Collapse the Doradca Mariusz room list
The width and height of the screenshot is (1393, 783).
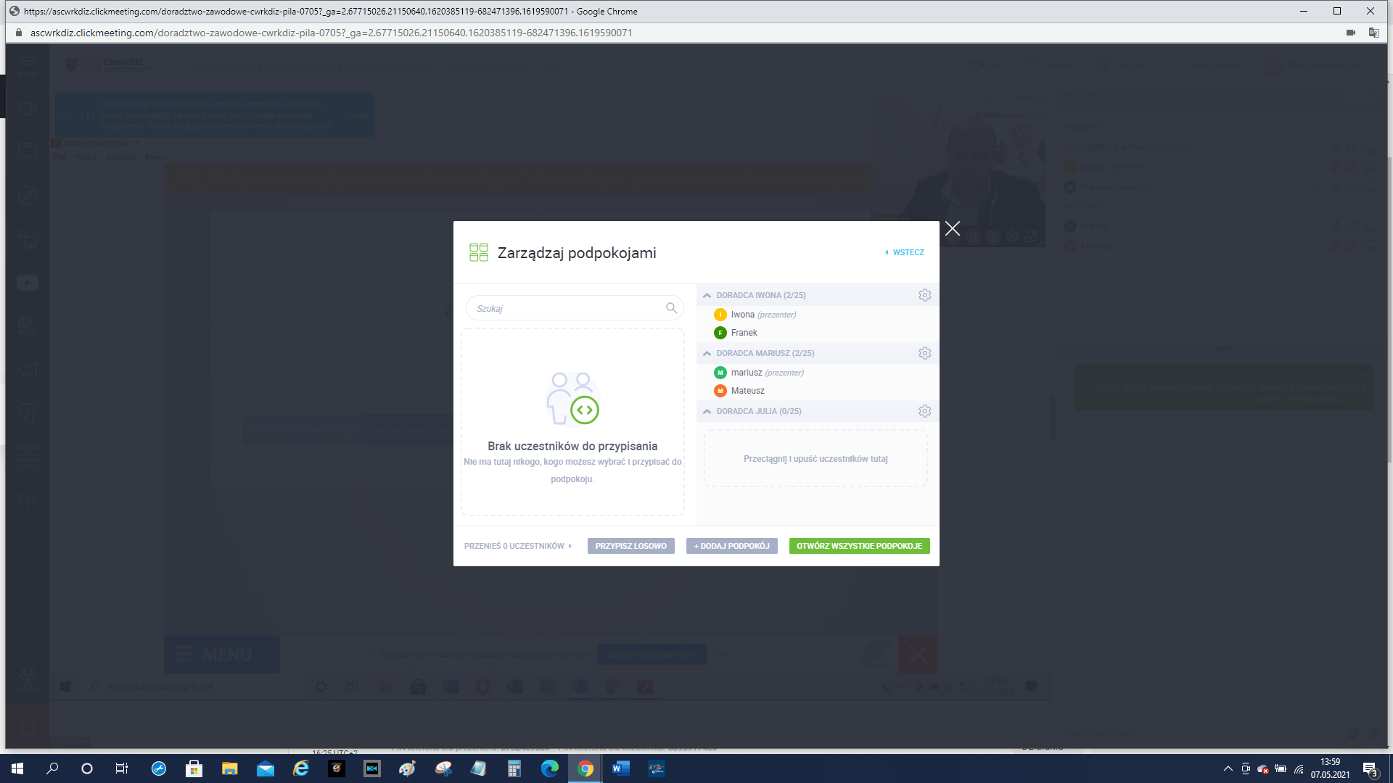coord(707,353)
